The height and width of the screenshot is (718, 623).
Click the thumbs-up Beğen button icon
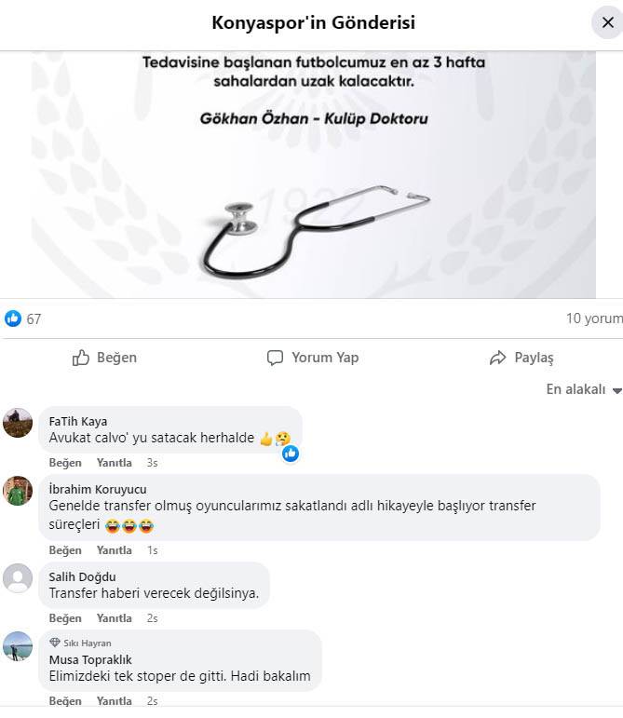pyautogui.click(x=81, y=358)
